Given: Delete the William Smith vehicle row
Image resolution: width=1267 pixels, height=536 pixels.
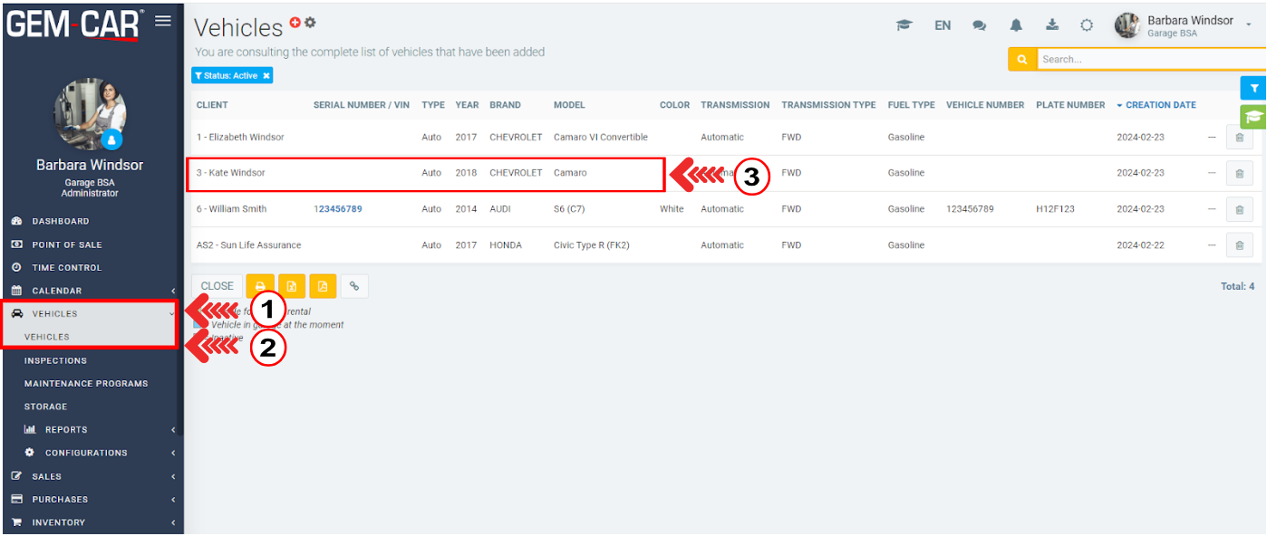Looking at the screenshot, I should pos(1239,209).
